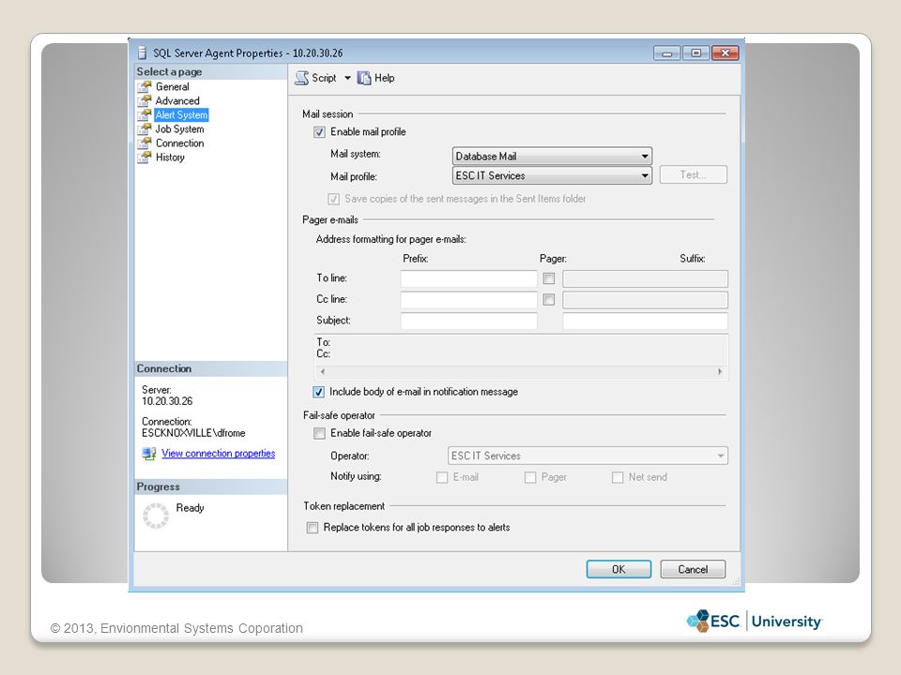The height and width of the screenshot is (675, 901).
Task: Check the Cc line pager checkbox
Action: (549, 300)
